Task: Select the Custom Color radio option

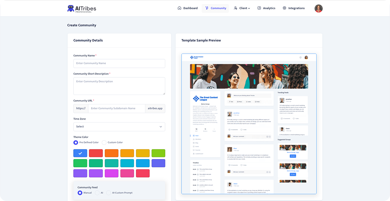Action: point(104,142)
